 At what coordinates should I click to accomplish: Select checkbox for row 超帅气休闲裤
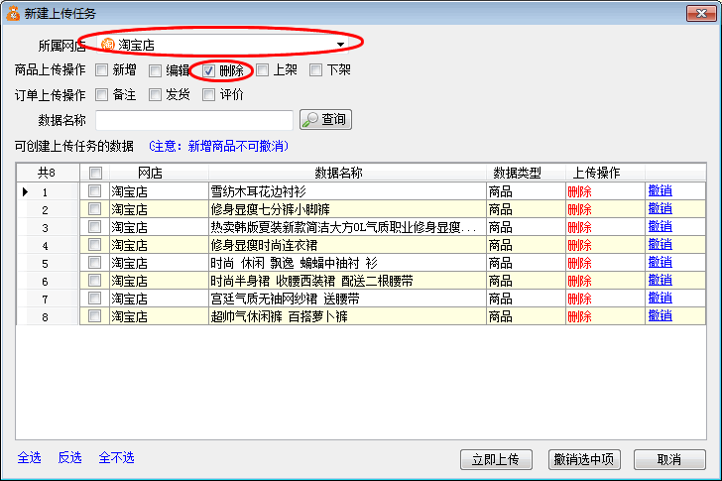[94, 316]
